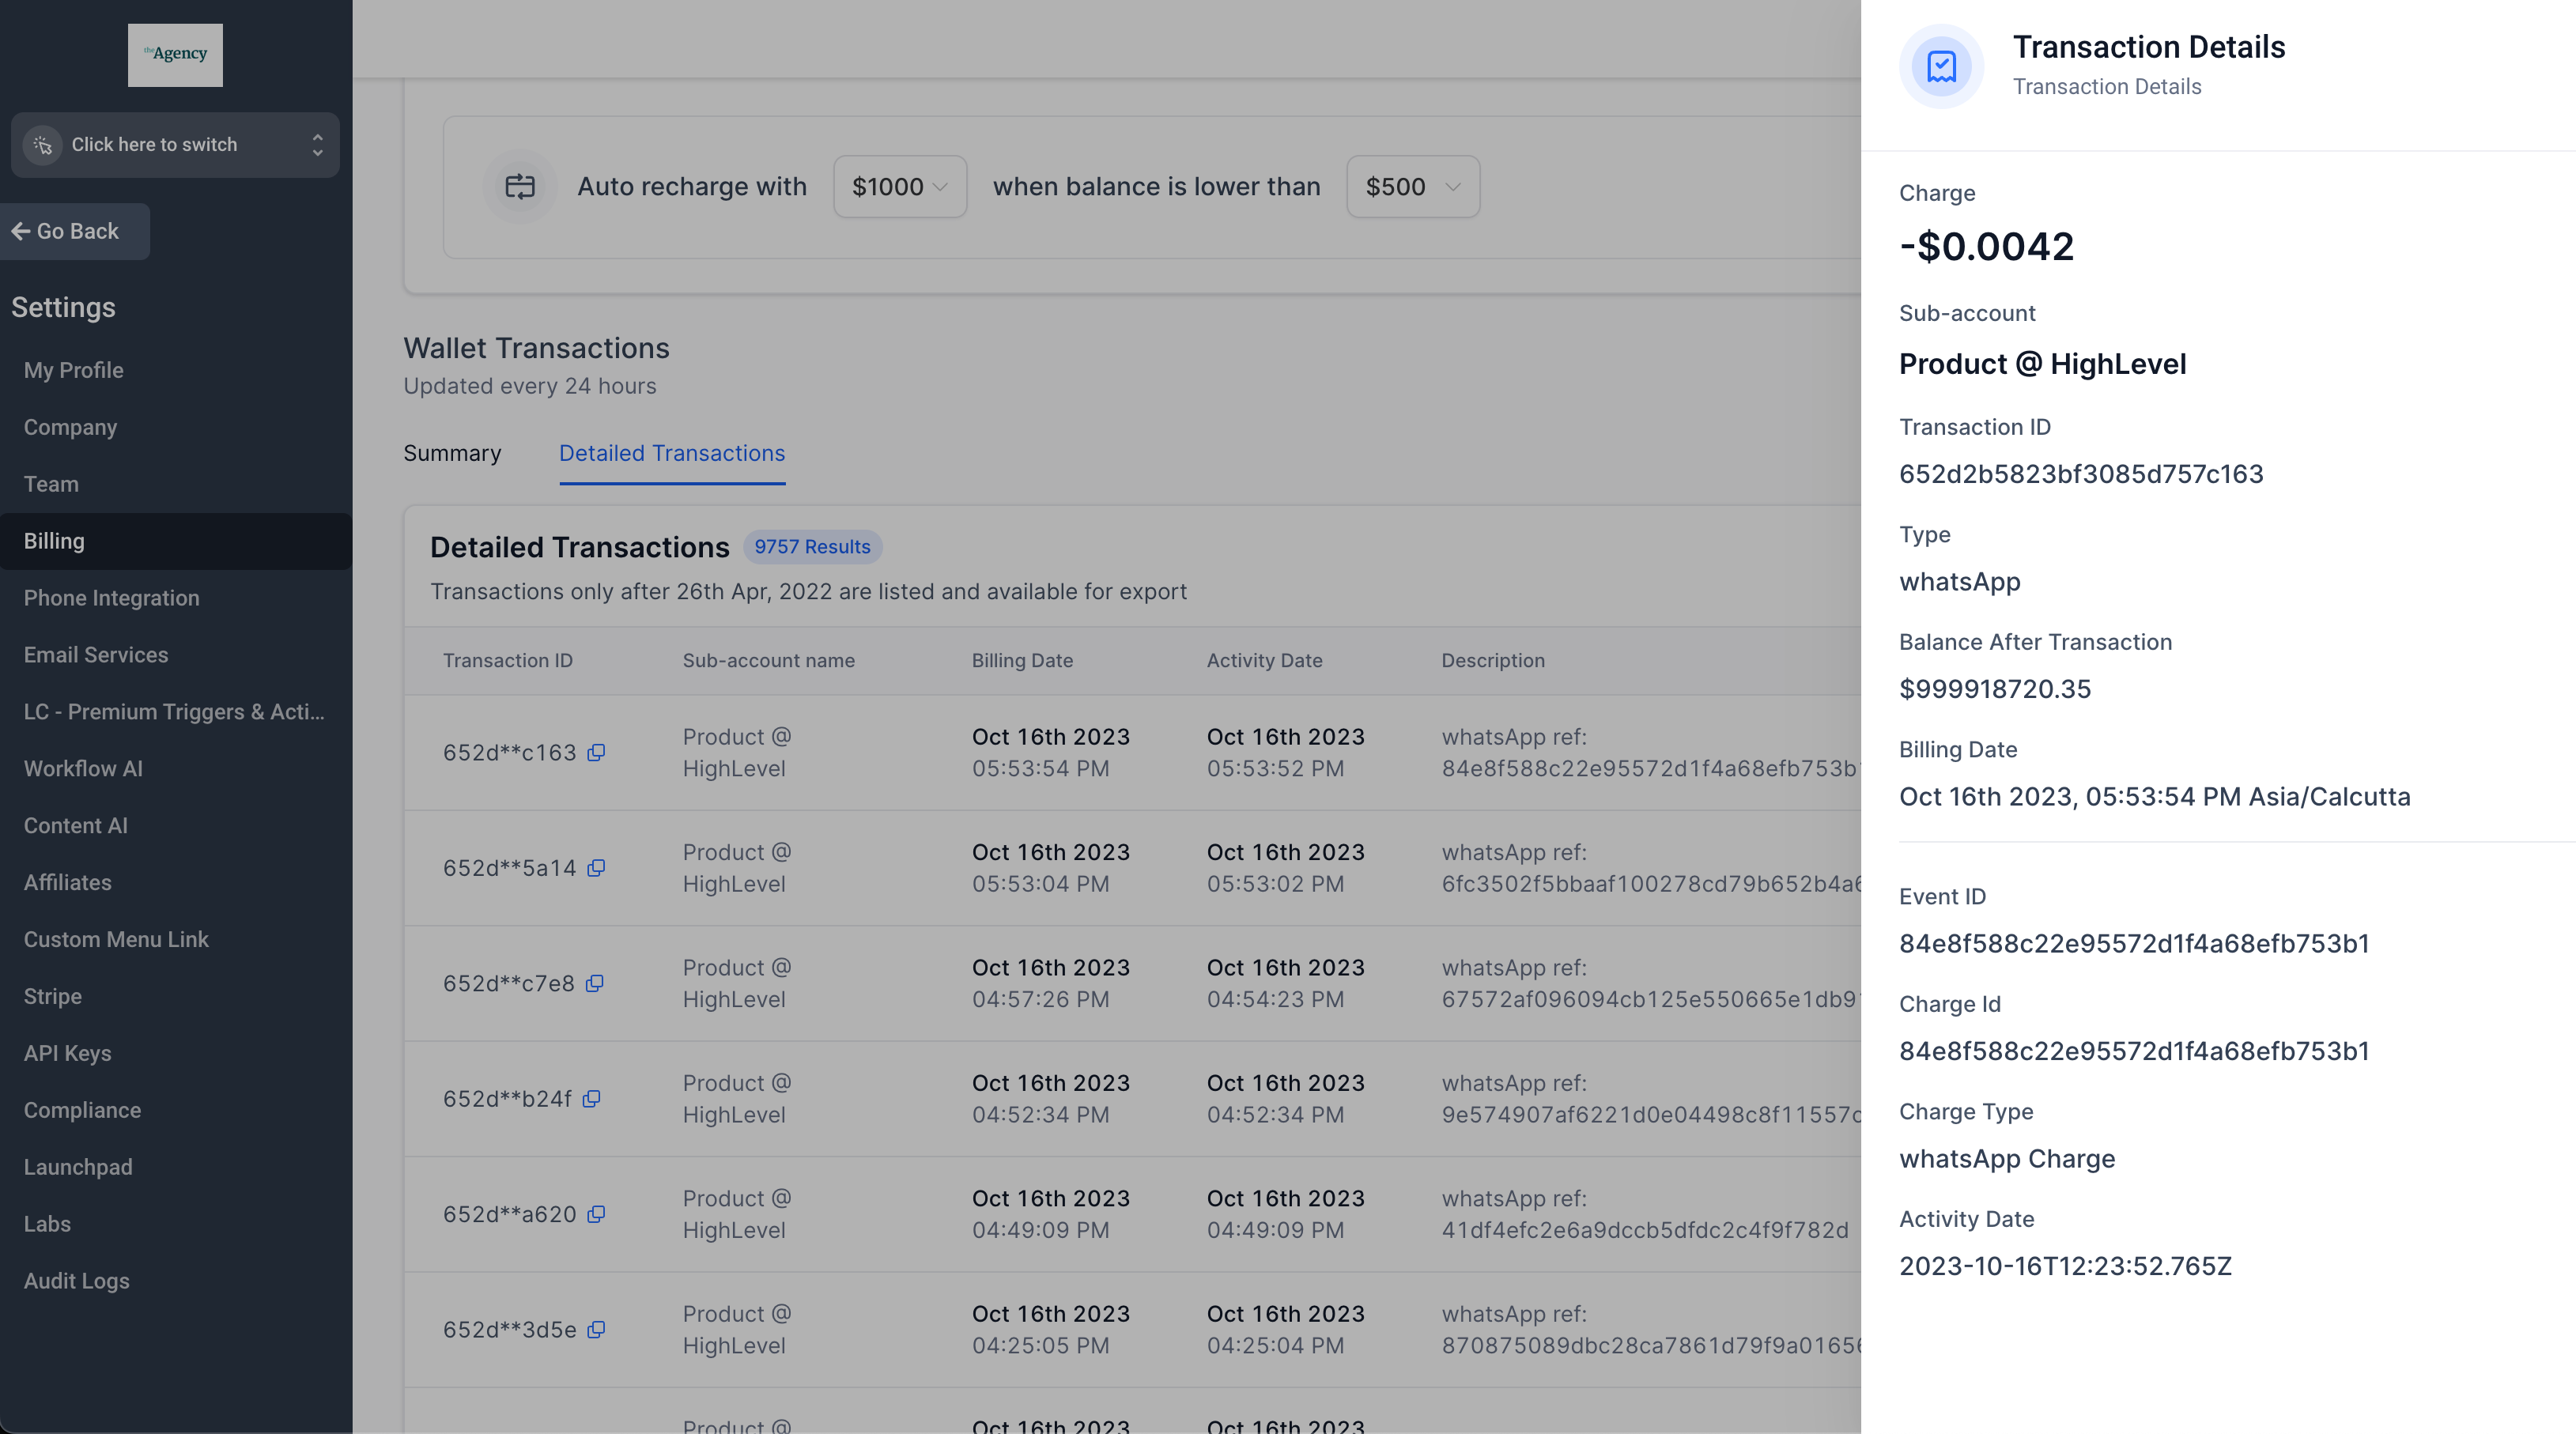
Task: Click the type value whatsApp
Action: pos(1959,582)
